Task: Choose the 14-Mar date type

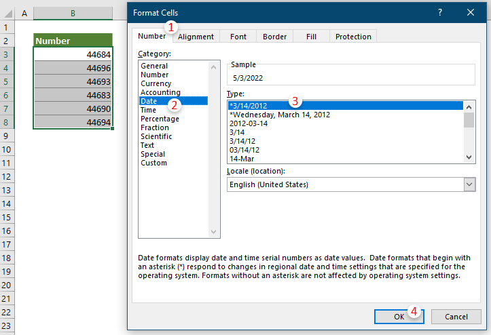Action: (x=242, y=159)
